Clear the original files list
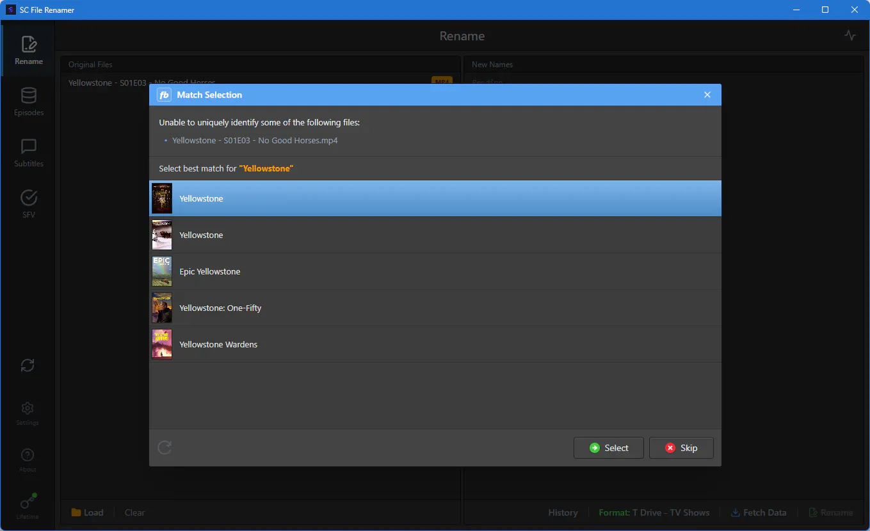870x531 pixels. click(x=134, y=512)
